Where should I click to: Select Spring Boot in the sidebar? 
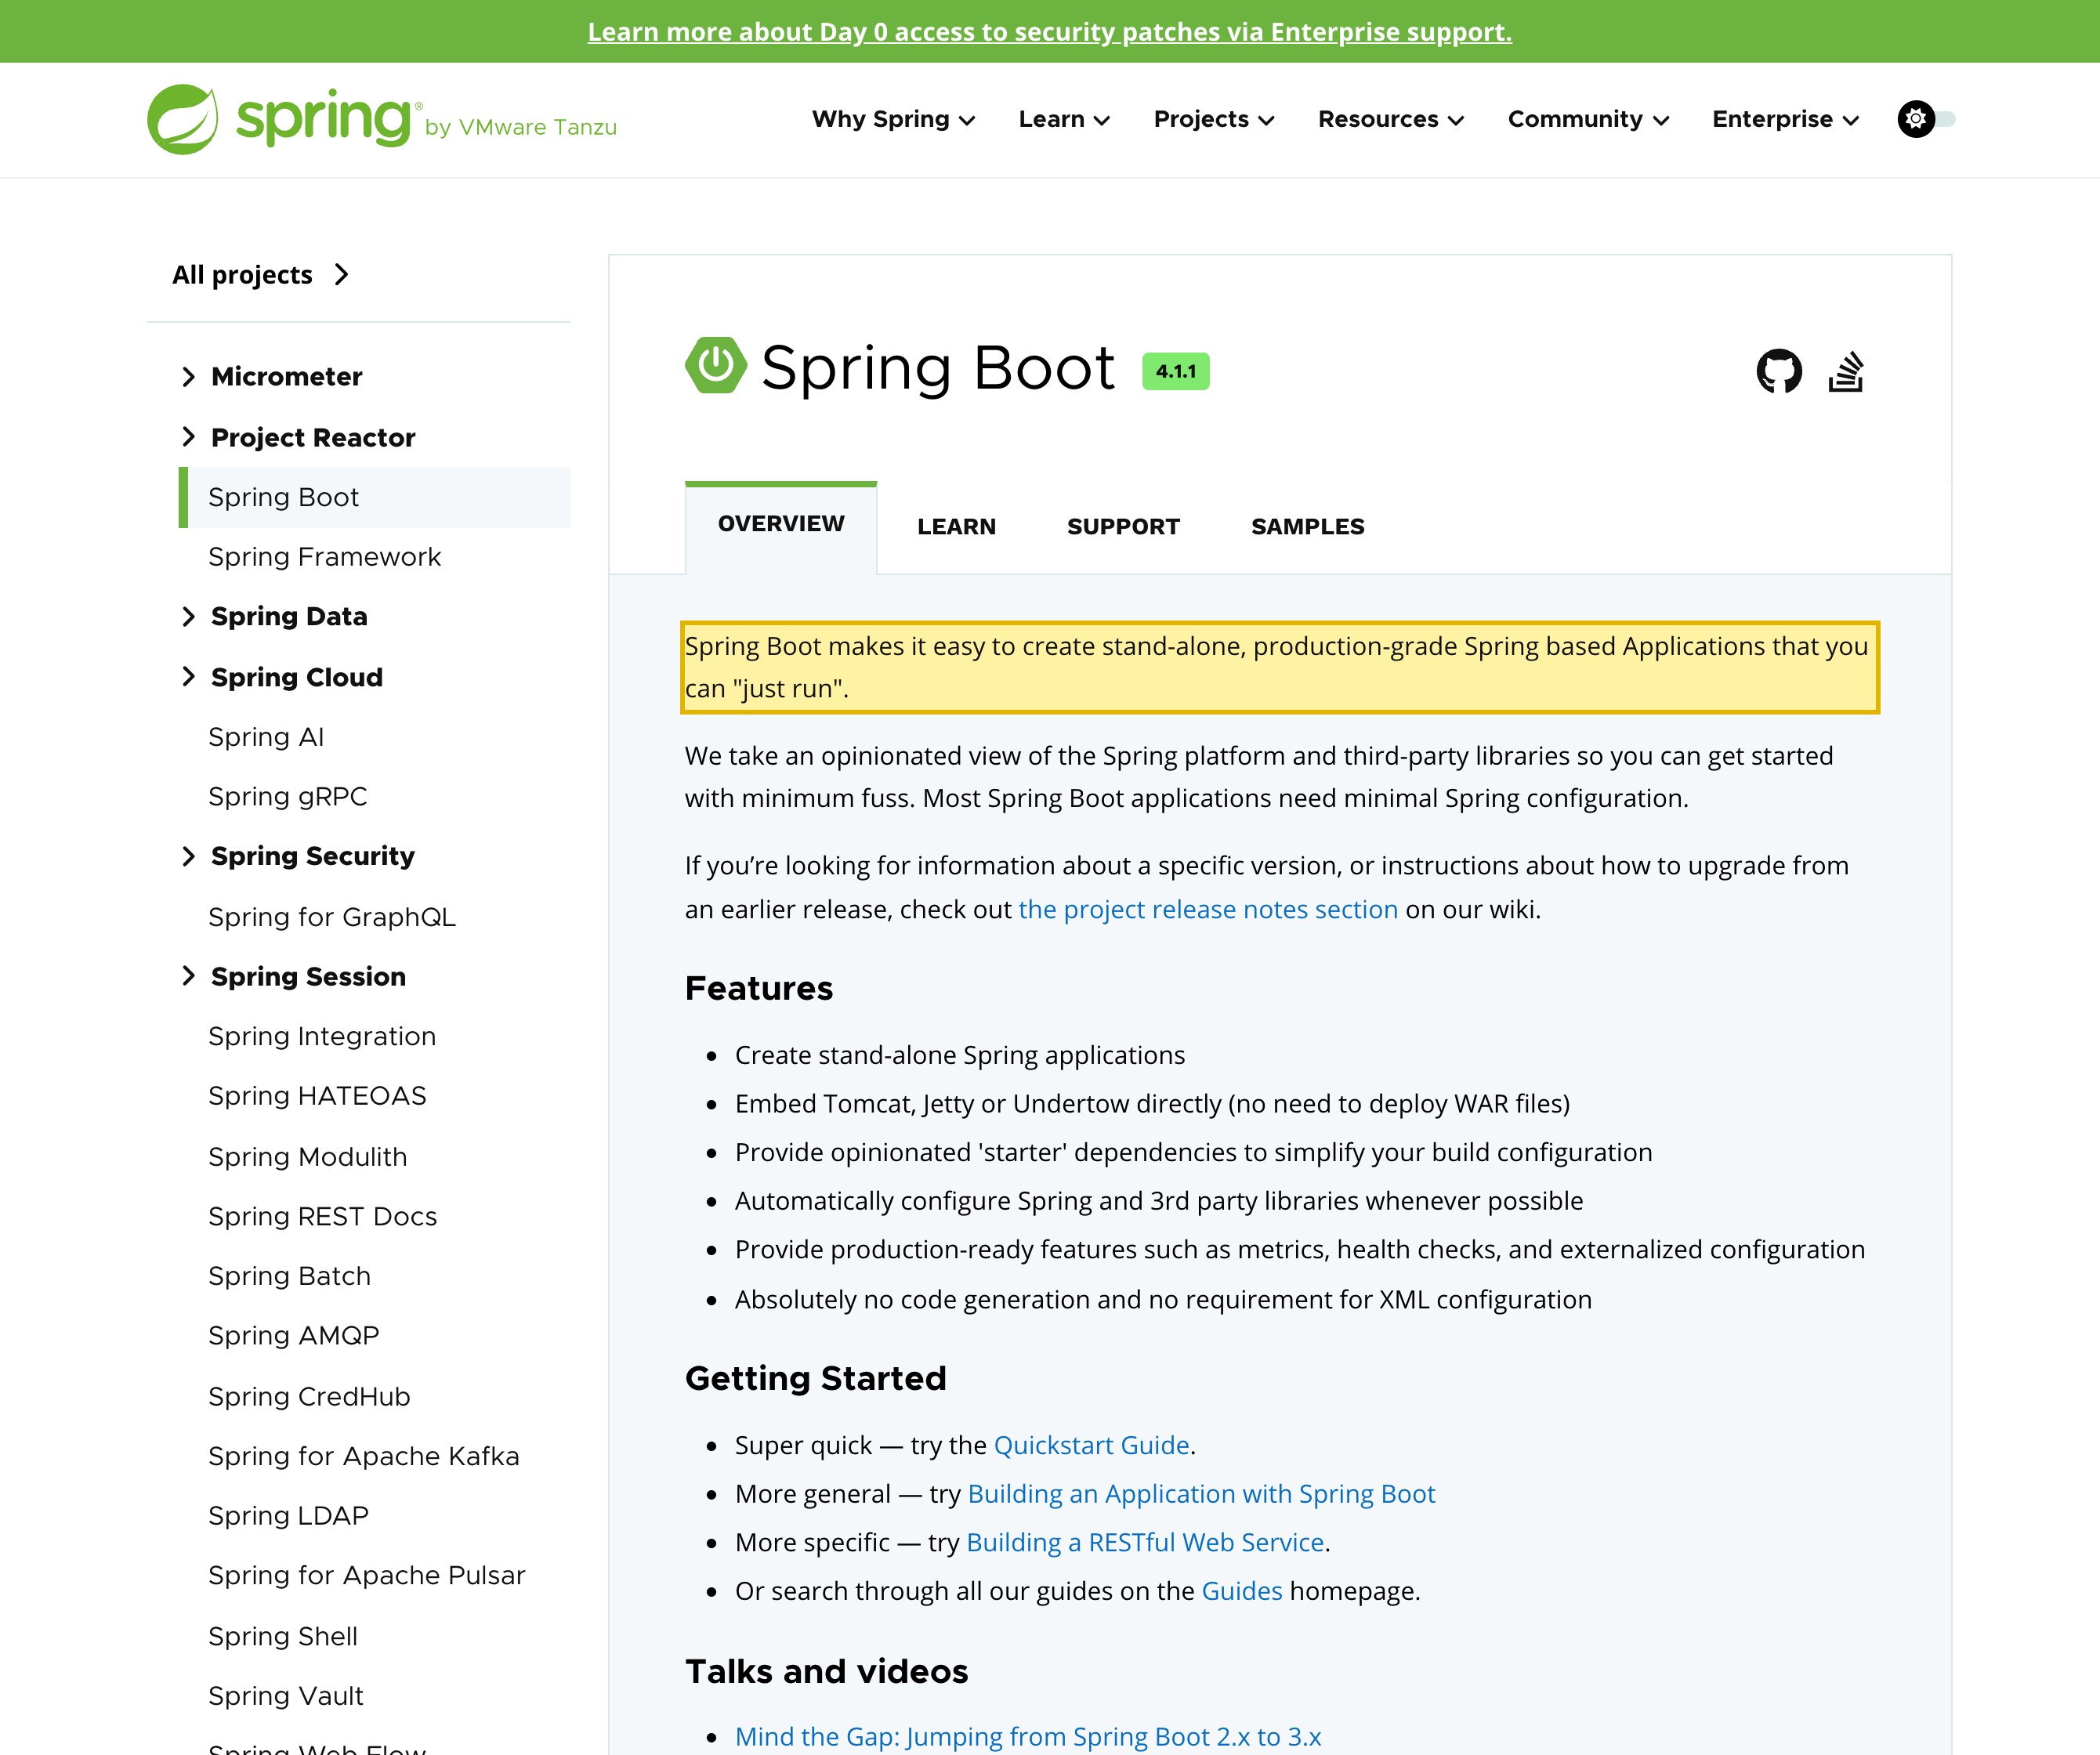(375, 497)
